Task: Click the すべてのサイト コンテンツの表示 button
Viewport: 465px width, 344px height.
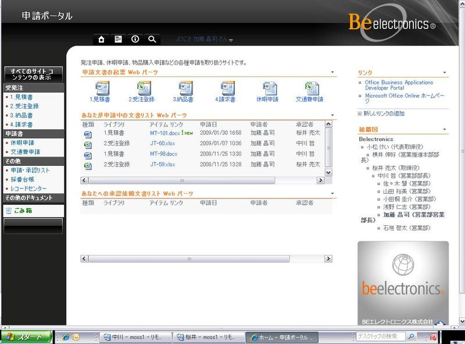Action: pos(34,75)
